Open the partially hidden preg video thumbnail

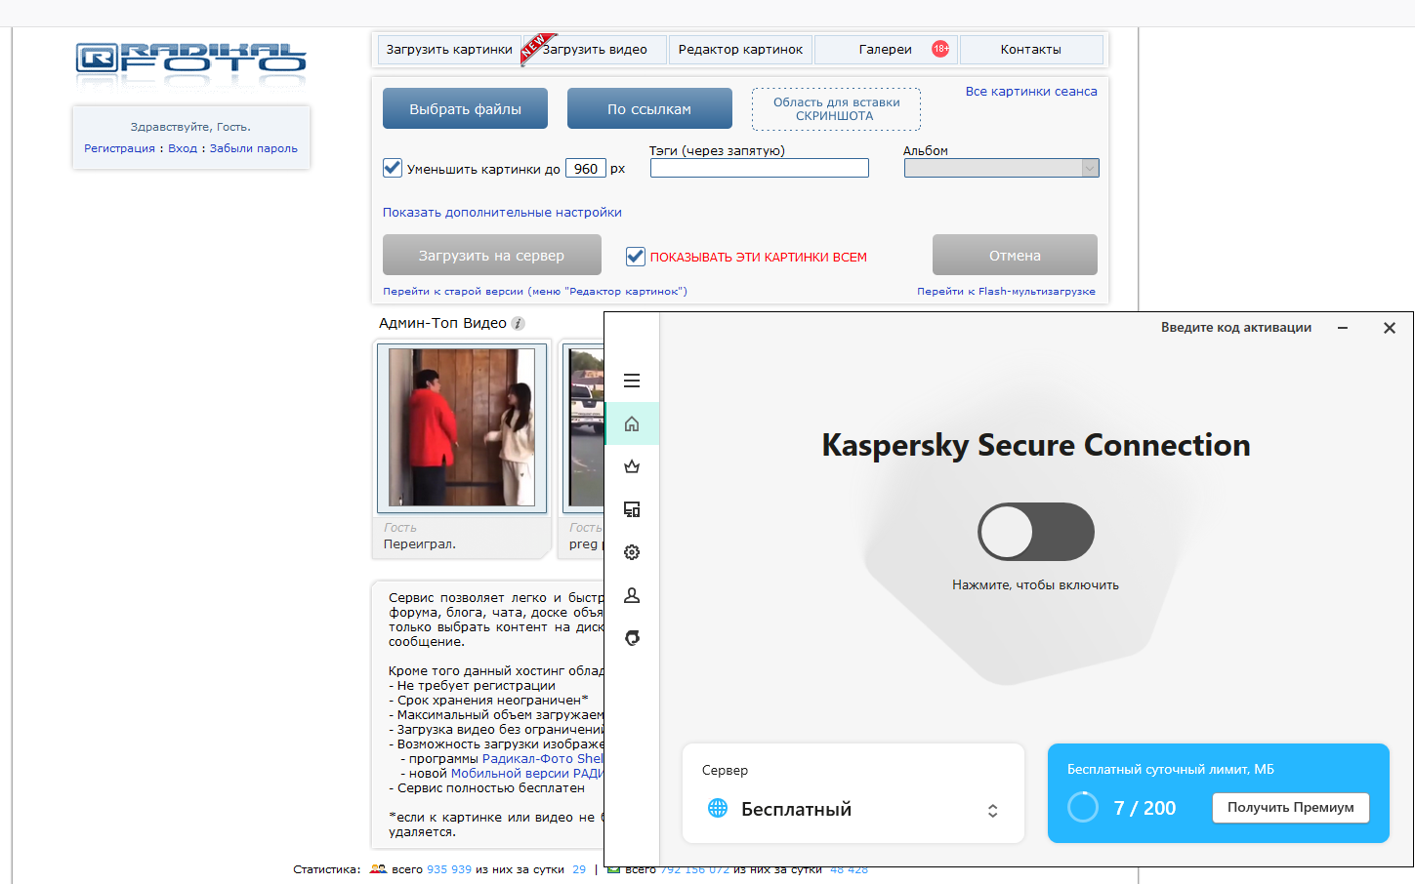tap(585, 427)
